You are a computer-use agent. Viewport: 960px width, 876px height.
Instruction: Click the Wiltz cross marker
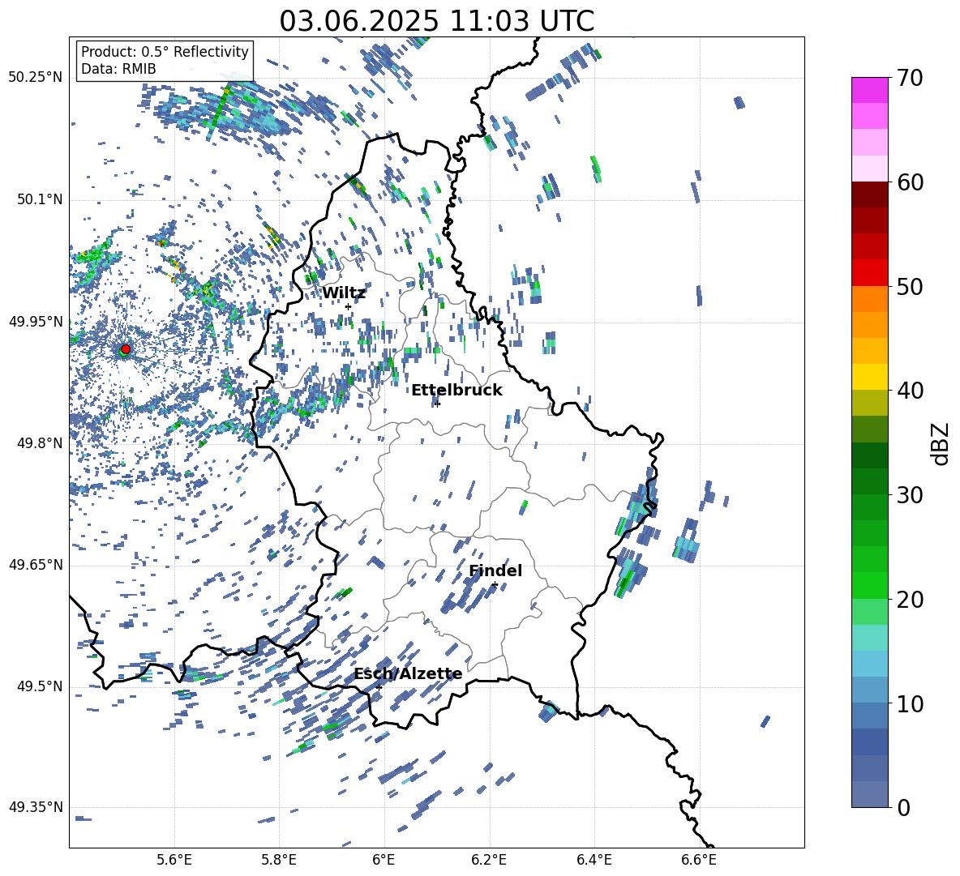[x=348, y=306]
